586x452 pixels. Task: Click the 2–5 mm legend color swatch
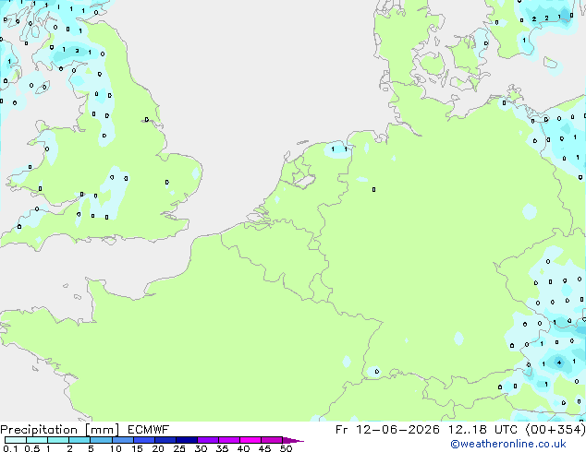(79, 440)
